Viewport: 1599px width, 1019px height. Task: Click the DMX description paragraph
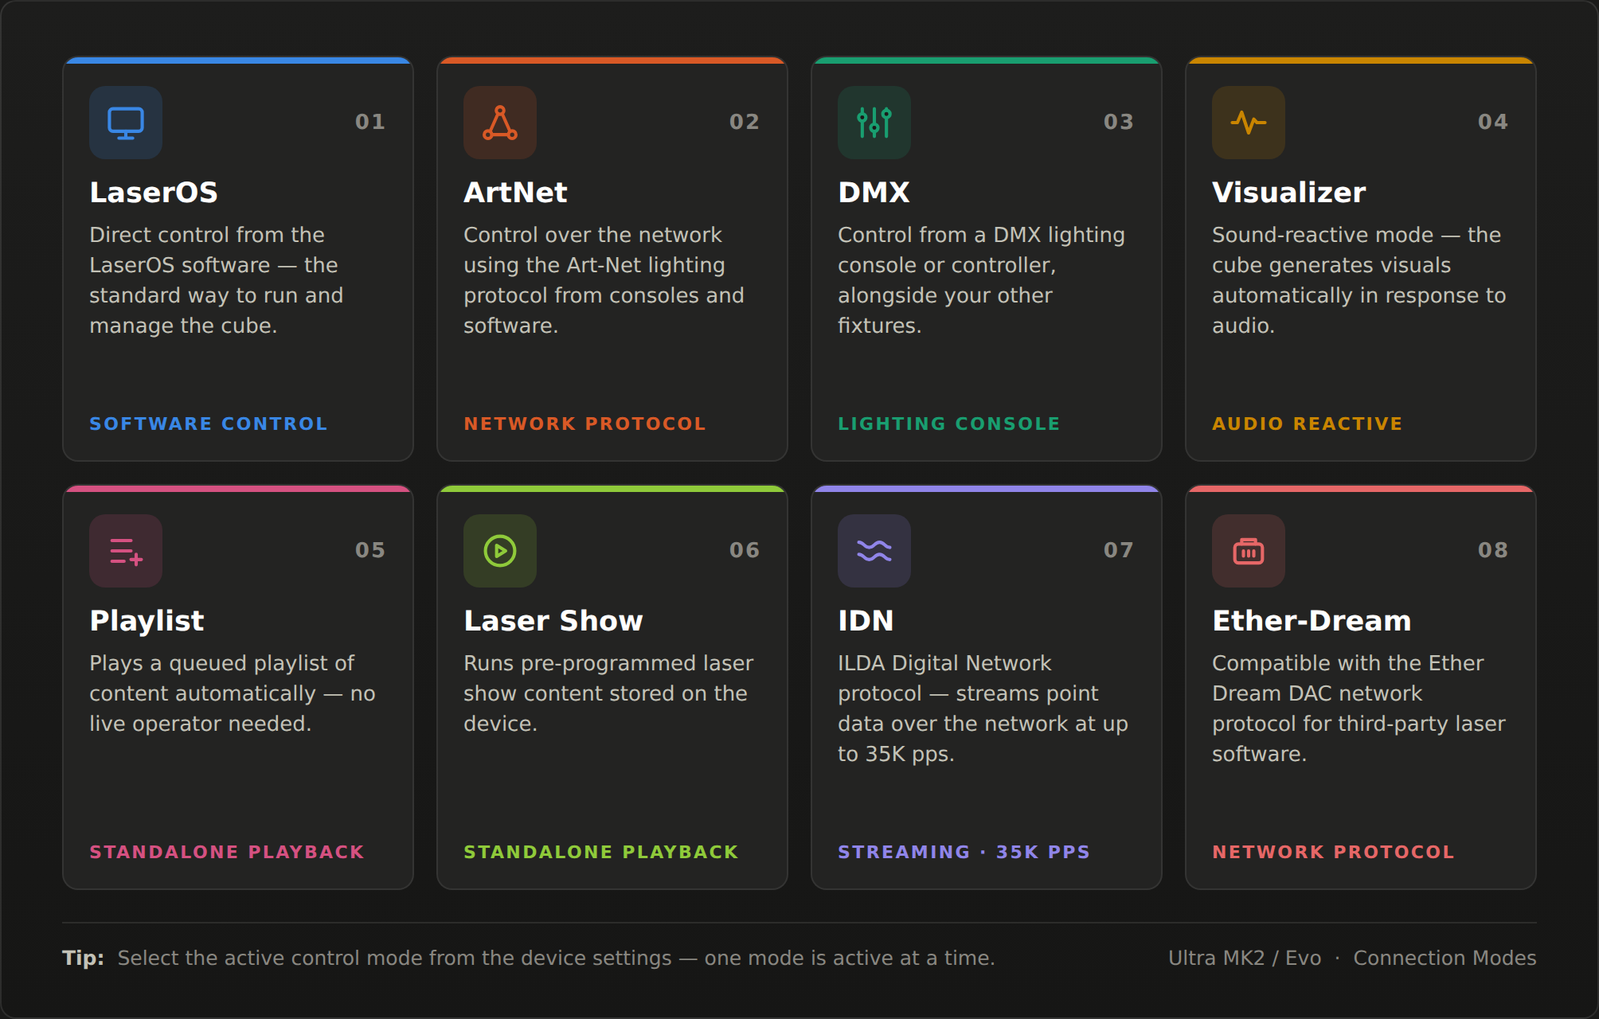click(x=982, y=280)
